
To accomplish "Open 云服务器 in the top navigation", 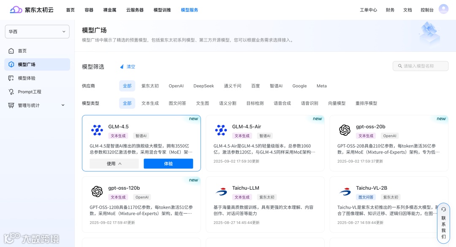I will 135,10.
